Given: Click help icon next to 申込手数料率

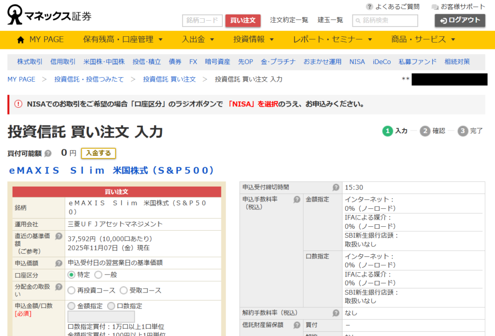Looking at the screenshot, I should click(x=297, y=199).
